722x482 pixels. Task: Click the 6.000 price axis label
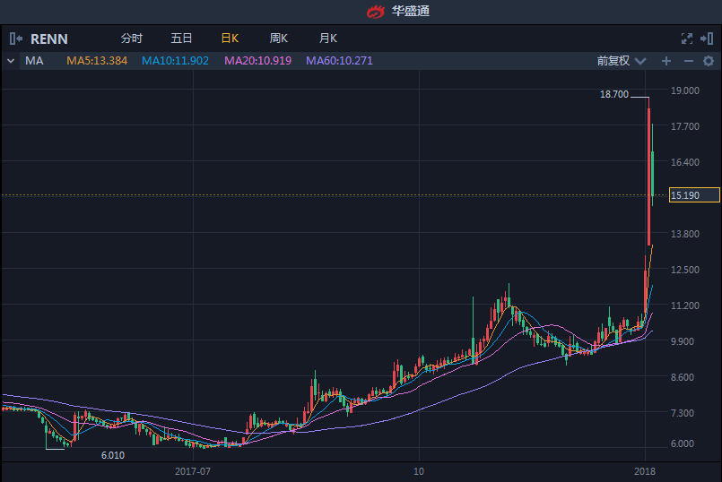684,443
